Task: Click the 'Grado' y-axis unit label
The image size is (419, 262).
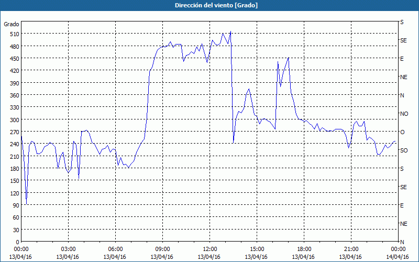Action: point(12,24)
